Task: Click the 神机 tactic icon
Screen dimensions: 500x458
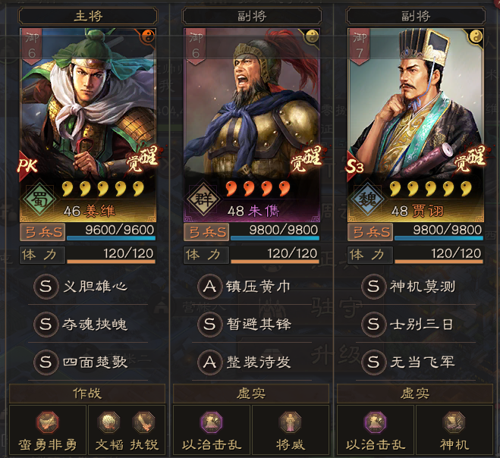Action: click(454, 422)
